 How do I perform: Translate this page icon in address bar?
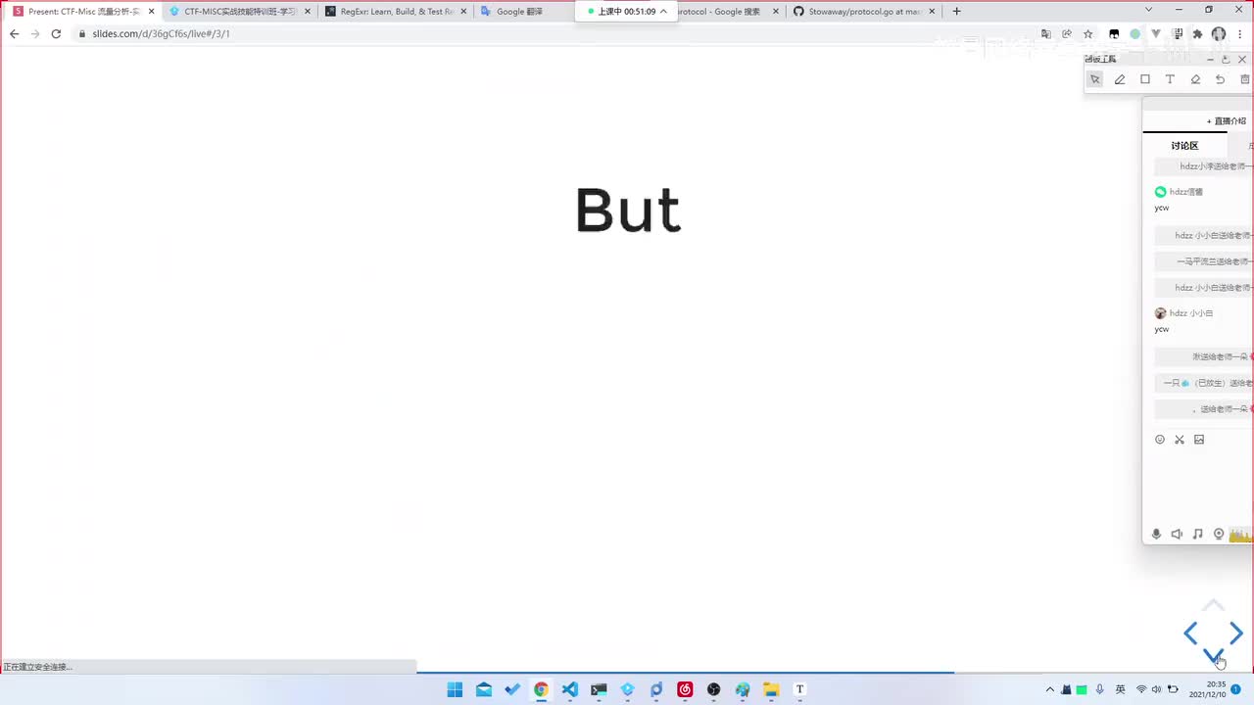point(1046,33)
